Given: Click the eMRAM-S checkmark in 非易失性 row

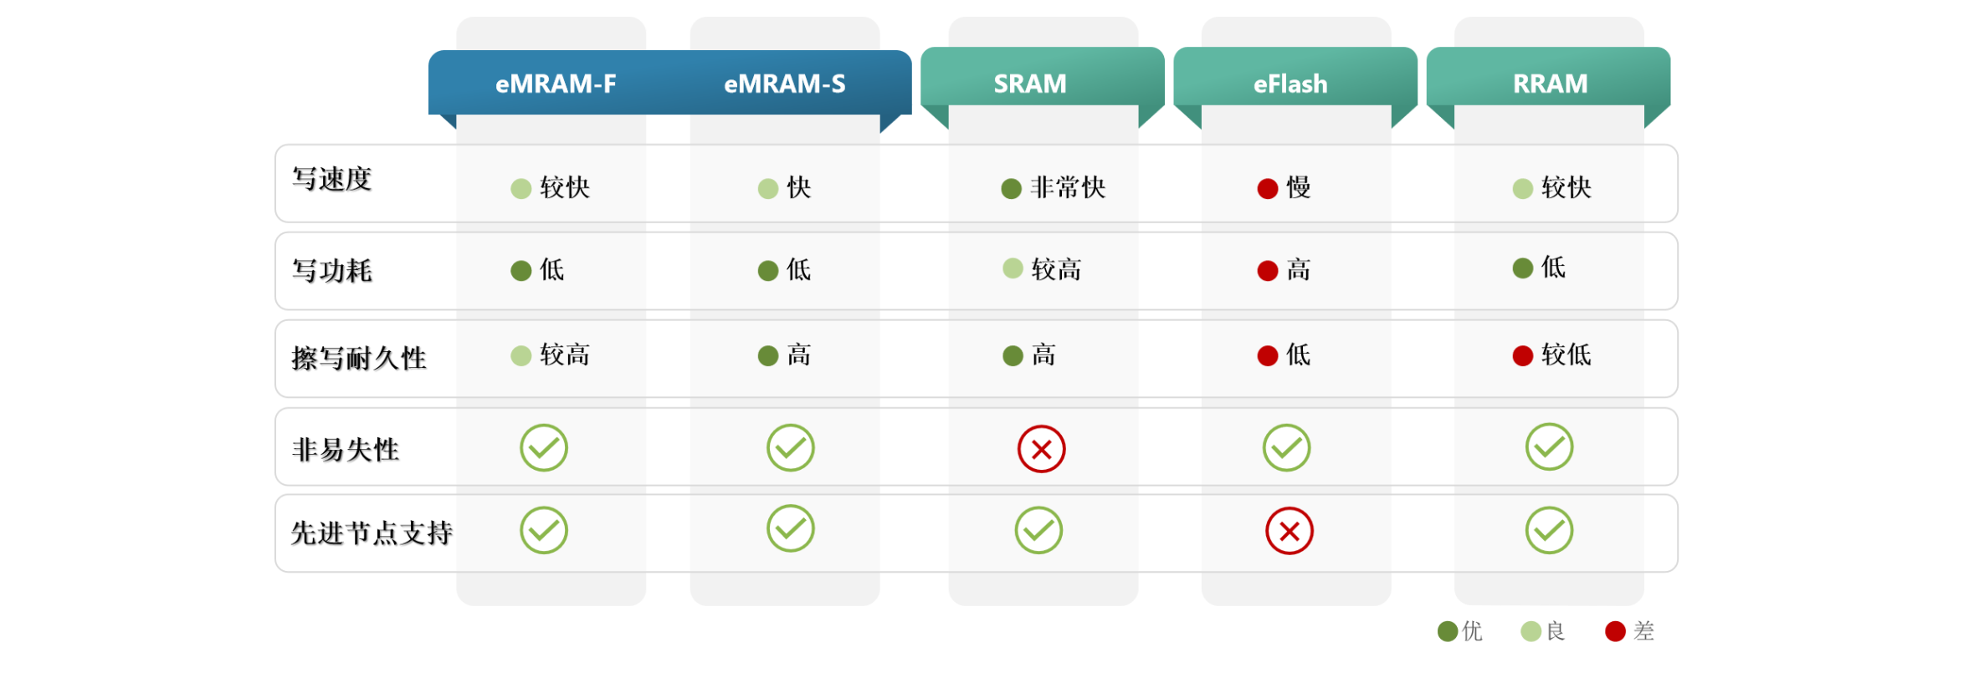Looking at the screenshot, I should coord(791,448).
